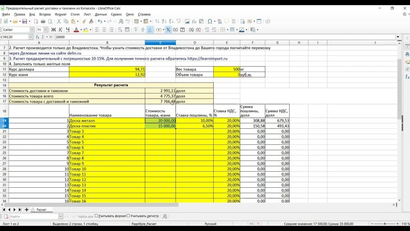Open the Calibri font name dropdown

[32, 30]
